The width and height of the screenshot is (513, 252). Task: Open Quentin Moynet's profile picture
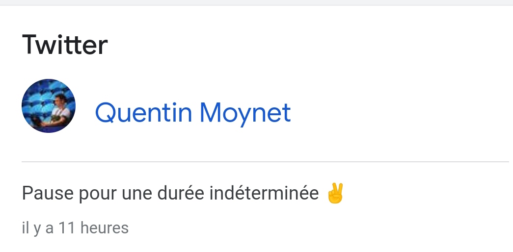tap(49, 106)
